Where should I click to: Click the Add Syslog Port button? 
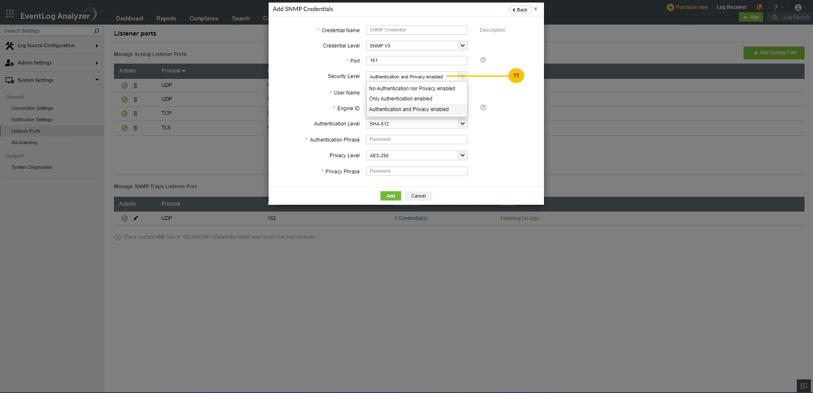tap(774, 53)
